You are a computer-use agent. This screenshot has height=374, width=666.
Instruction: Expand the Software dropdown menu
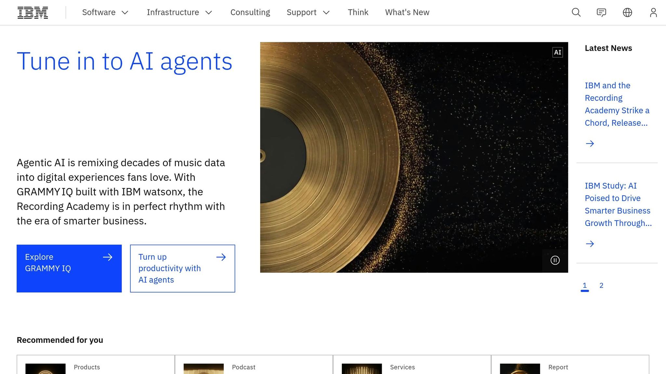tap(105, 12)
